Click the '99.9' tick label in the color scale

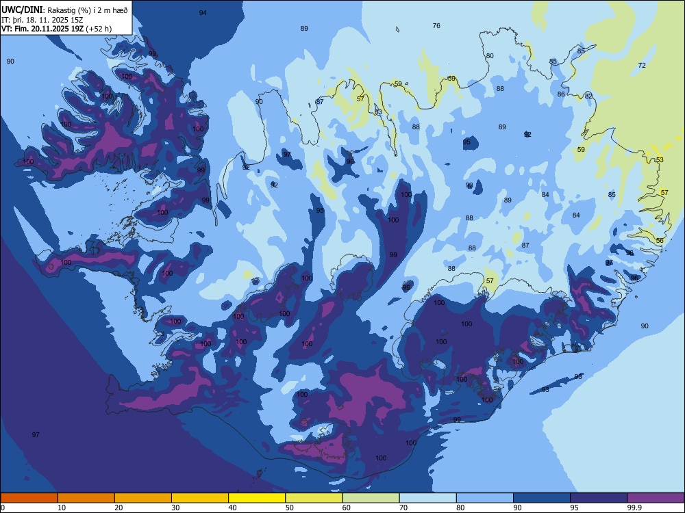coord(634,508)
